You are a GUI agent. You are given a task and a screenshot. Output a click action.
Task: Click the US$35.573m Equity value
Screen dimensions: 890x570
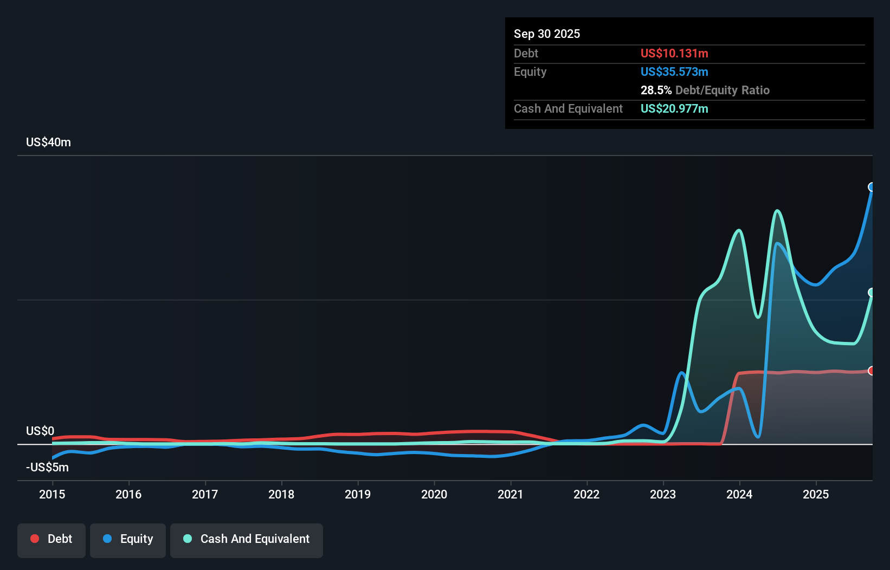click(x=674, y=72)
